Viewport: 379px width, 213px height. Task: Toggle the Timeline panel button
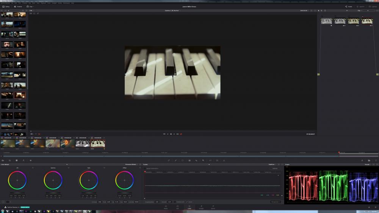(x=18, y=6)
